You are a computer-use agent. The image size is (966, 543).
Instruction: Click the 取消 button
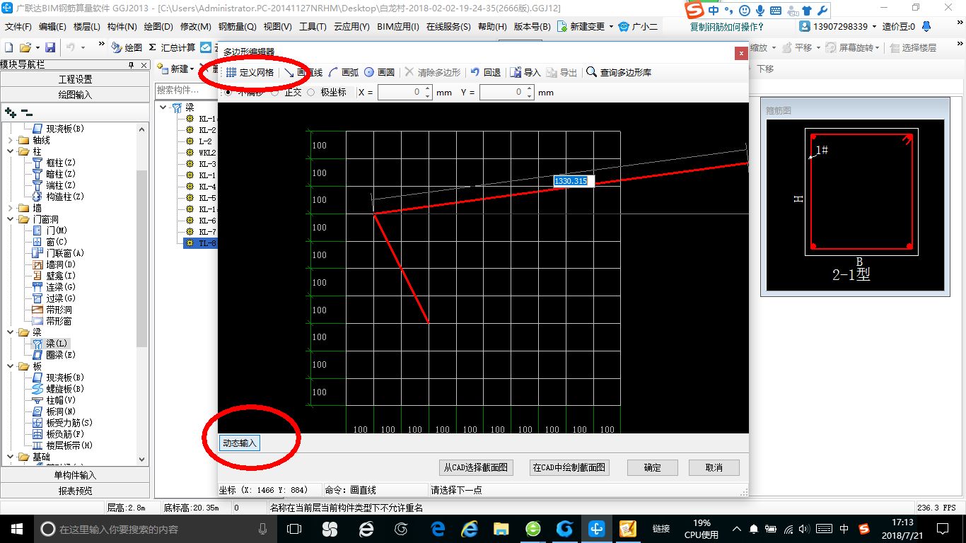point(714,467)
